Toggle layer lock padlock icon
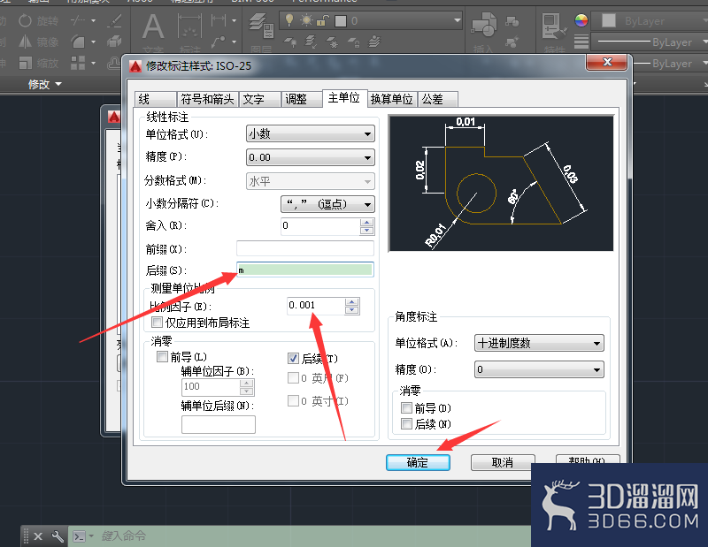This screenshot has height=547, width=708. click(x=322, y=20)
